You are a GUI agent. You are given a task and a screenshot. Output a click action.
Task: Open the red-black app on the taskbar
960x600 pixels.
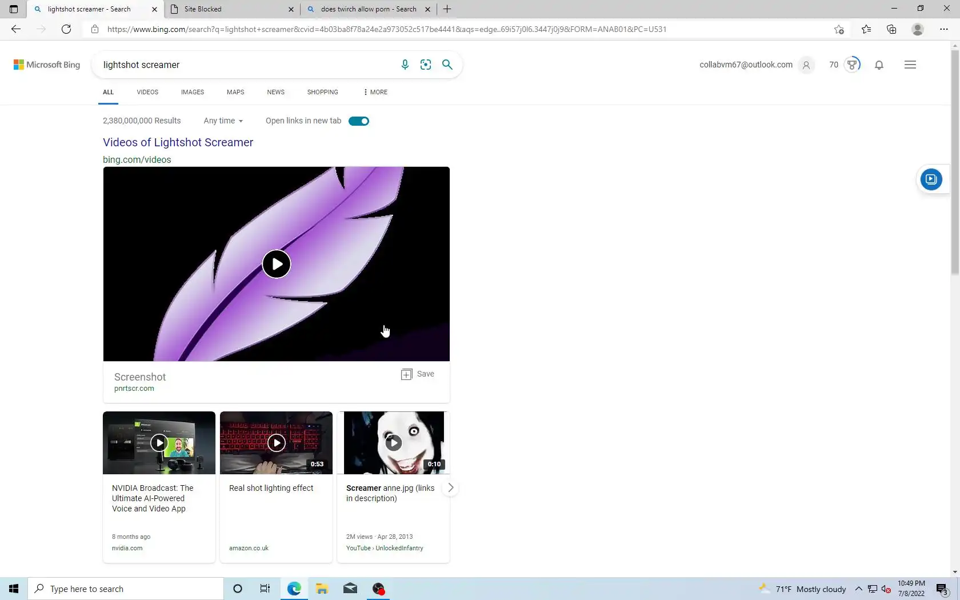[x=378, y=589]
